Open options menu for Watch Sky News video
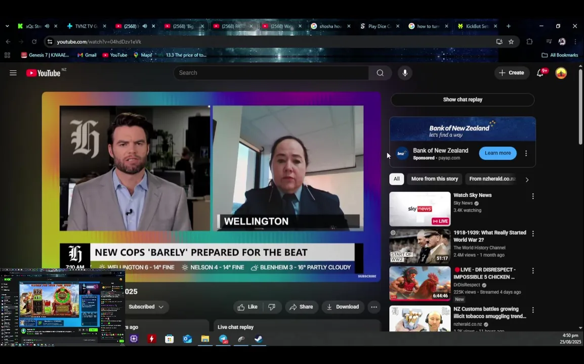Viewport: 584px width, 364px height. pyautogui.click(x=533, y=196)
